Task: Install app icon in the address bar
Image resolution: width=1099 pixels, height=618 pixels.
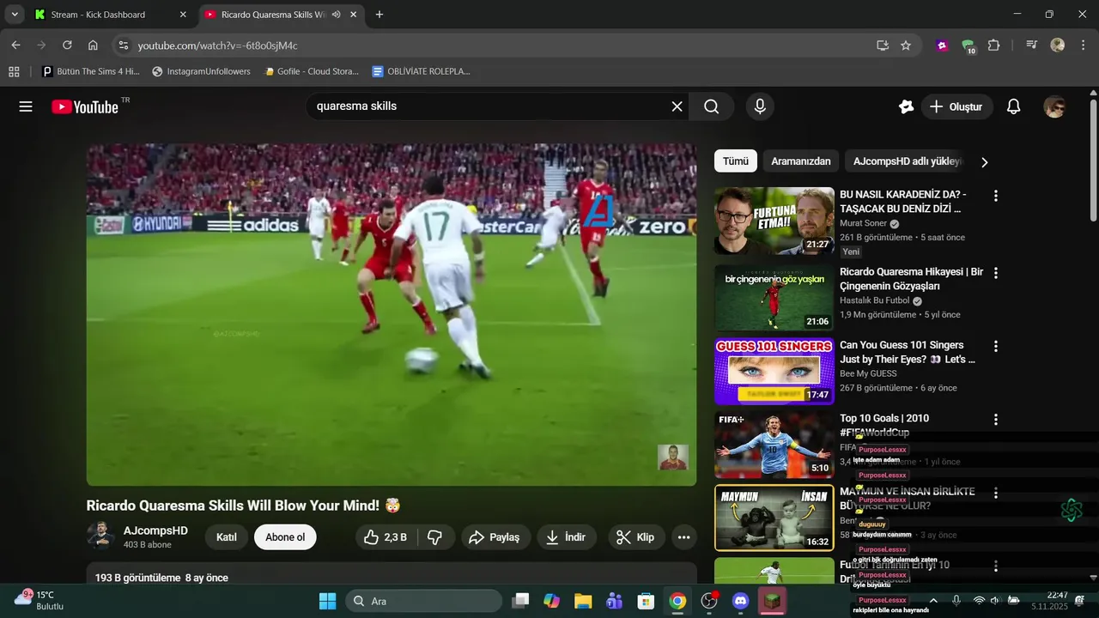Action: (x=882, y=45)
